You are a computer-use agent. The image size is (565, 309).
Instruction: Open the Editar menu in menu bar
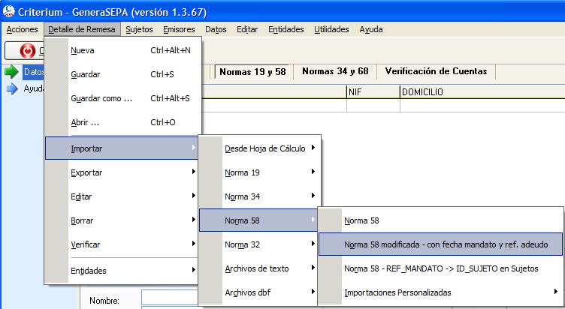point(247,29)
